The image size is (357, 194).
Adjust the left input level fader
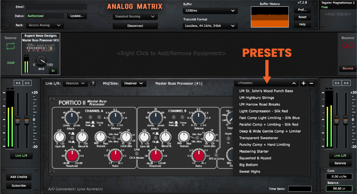[x=17, y=120]
